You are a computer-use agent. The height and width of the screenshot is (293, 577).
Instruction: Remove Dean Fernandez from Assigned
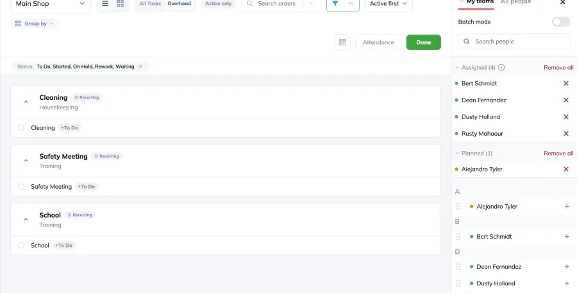pyautogui.click(x=566, y=100)
